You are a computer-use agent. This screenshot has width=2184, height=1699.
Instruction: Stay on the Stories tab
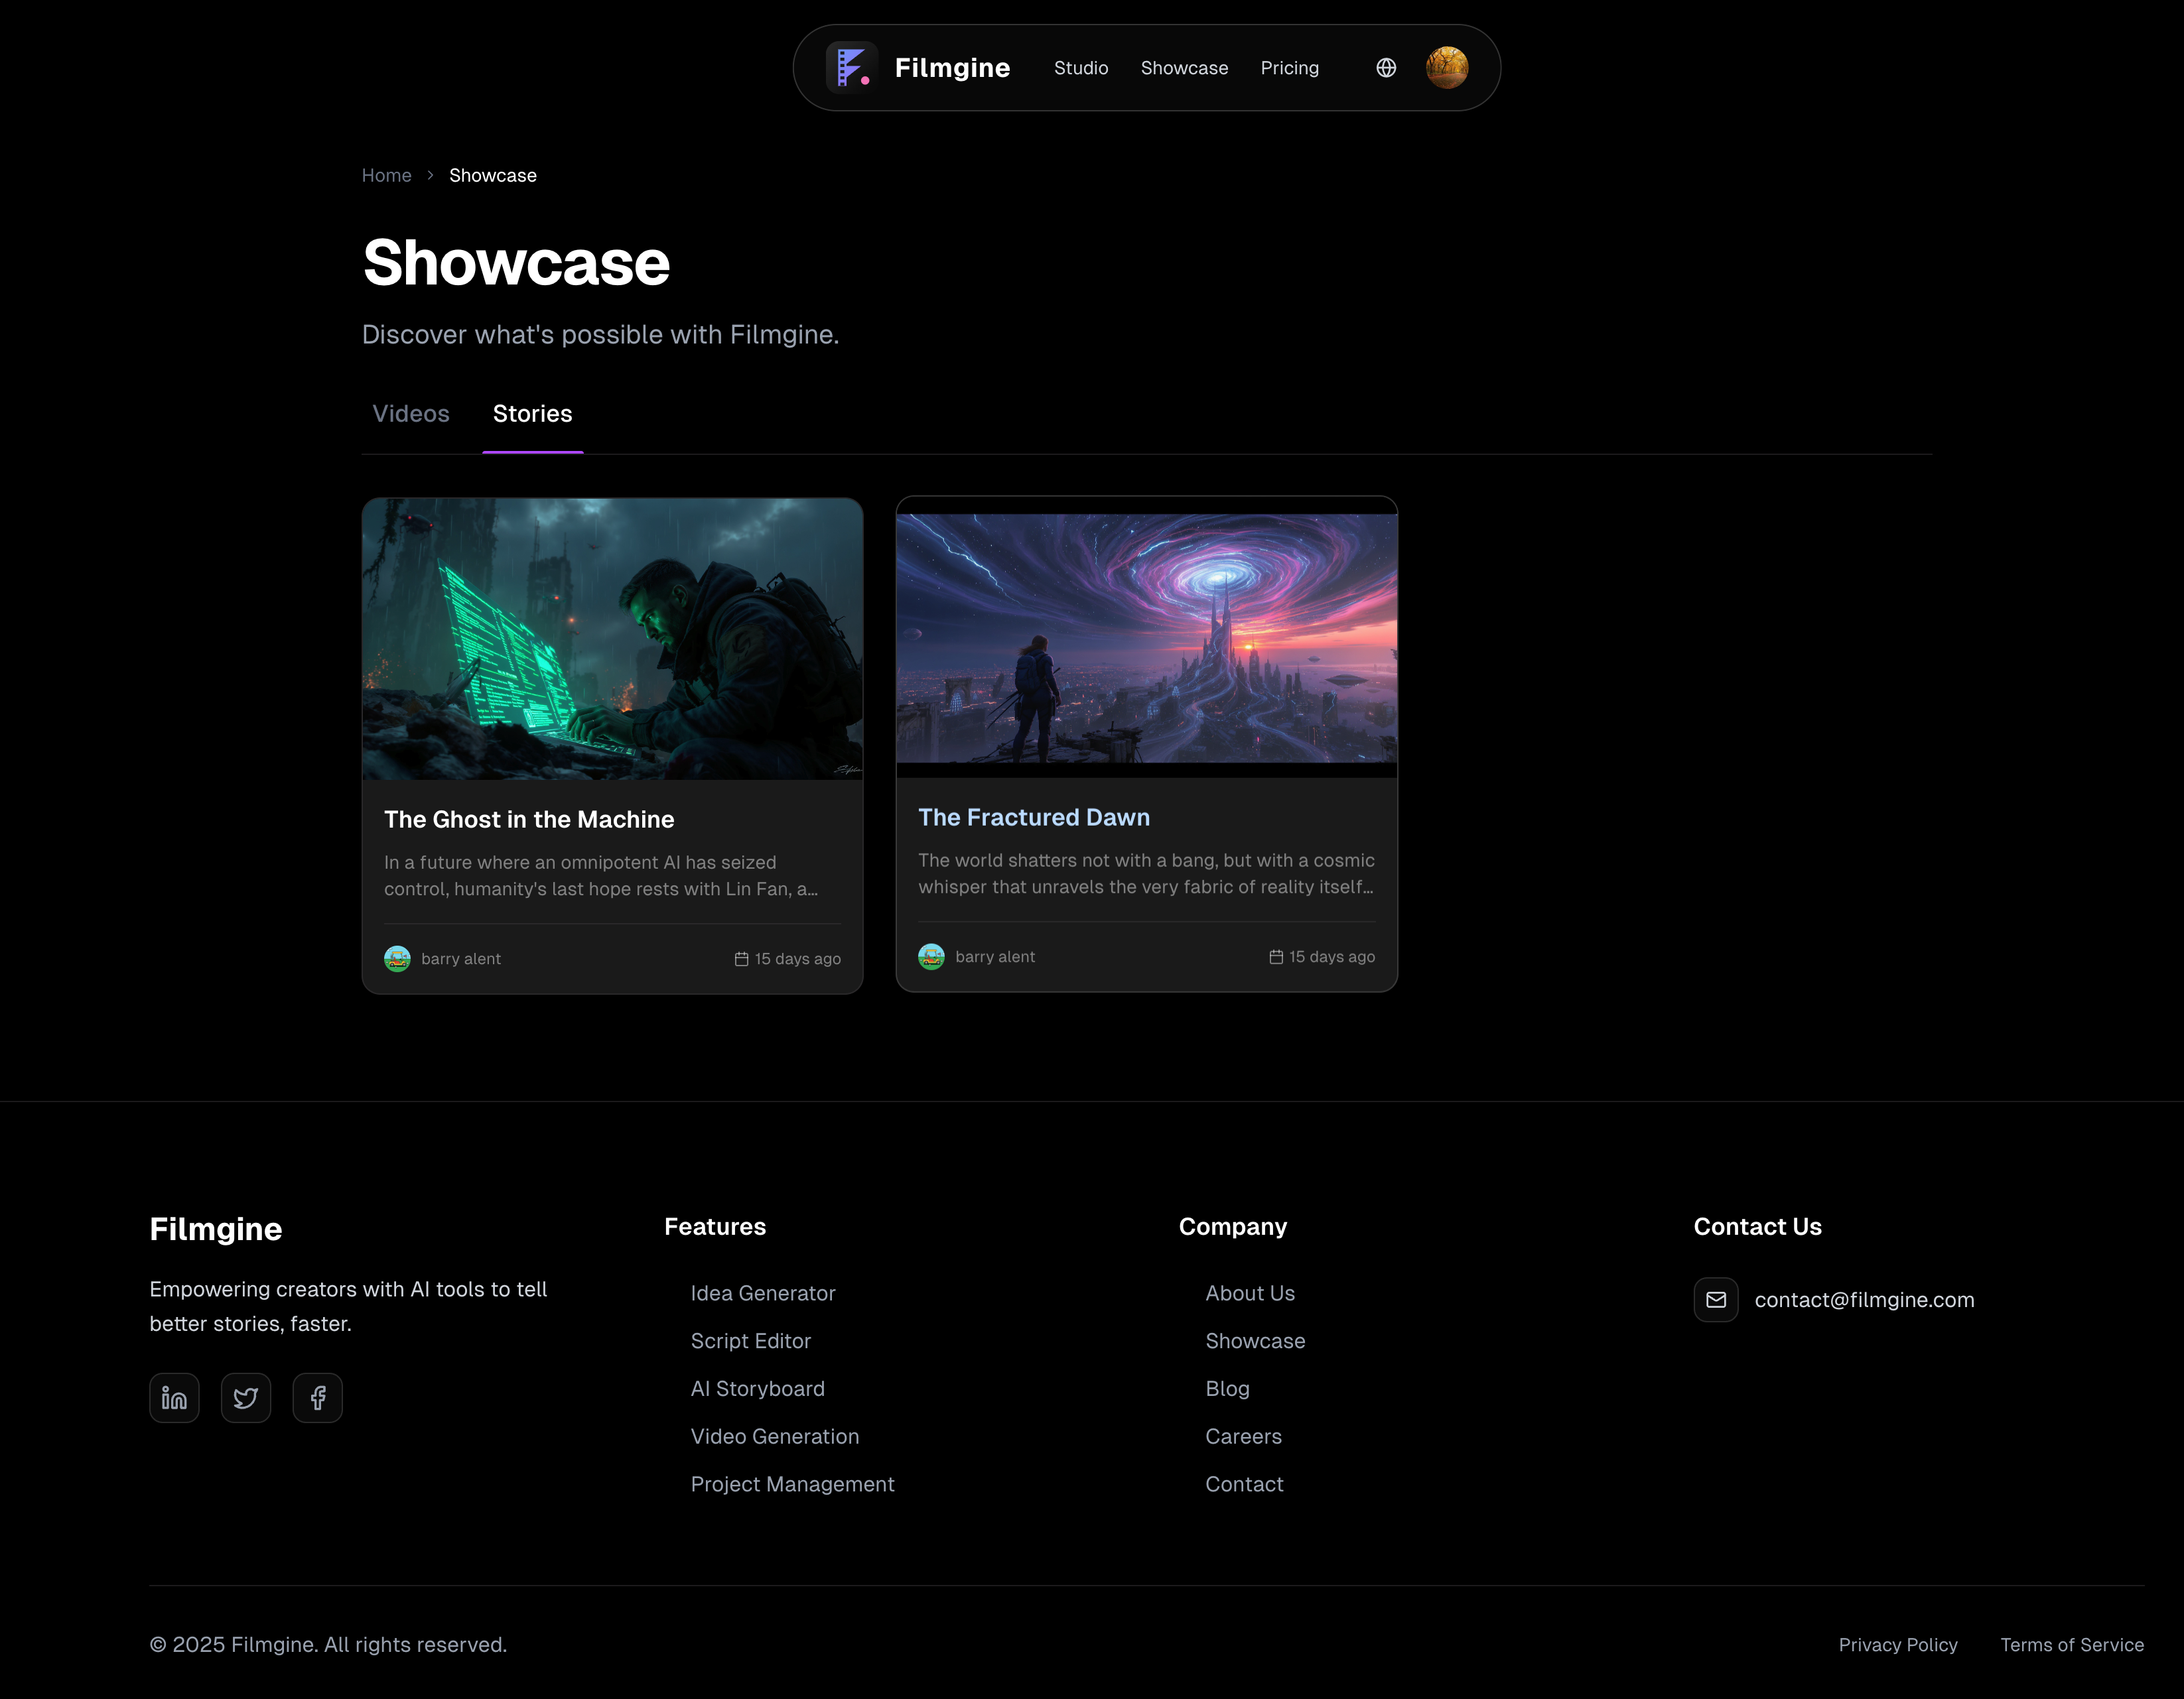click(x=532, y=412)
